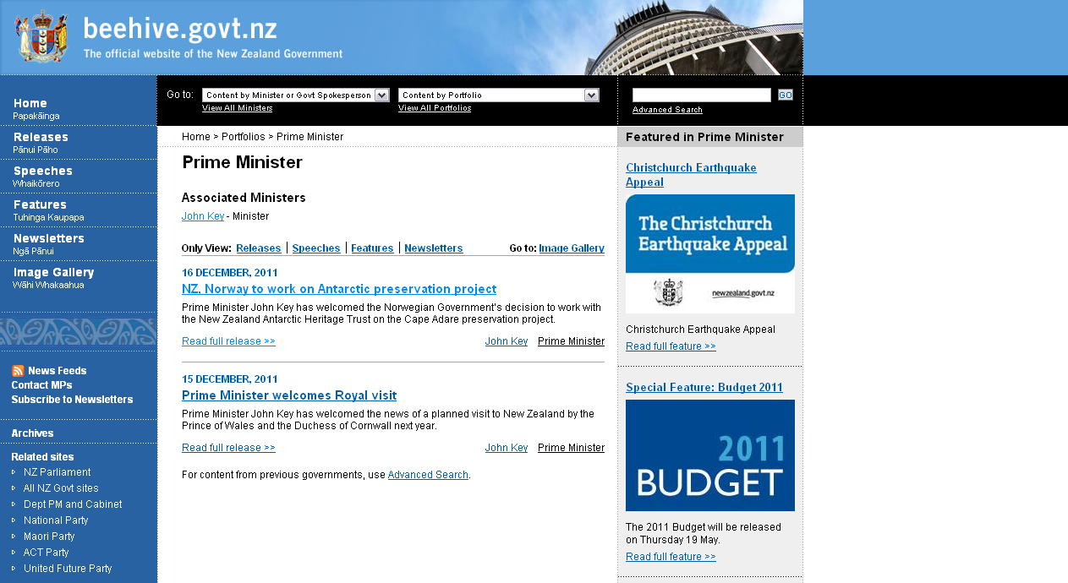Click John Key tag on Royal visit article
The height and width of the screenshot is (583, 1068).
(507, 448)
